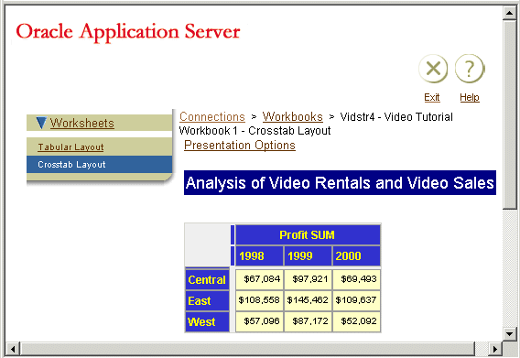Click the $57,096 cell

[x=259, y=321]
